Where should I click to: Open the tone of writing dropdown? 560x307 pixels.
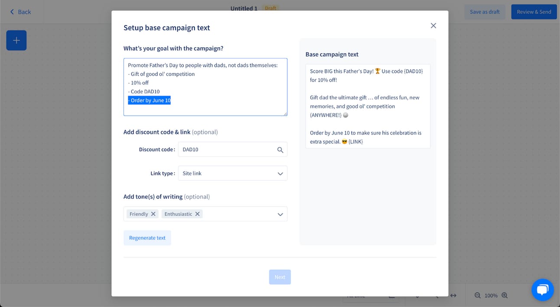point(280,214)
